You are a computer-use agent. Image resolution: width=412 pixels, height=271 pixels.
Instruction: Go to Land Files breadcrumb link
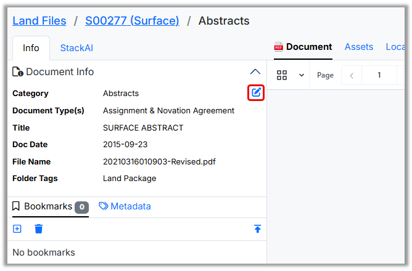(39, 21)
